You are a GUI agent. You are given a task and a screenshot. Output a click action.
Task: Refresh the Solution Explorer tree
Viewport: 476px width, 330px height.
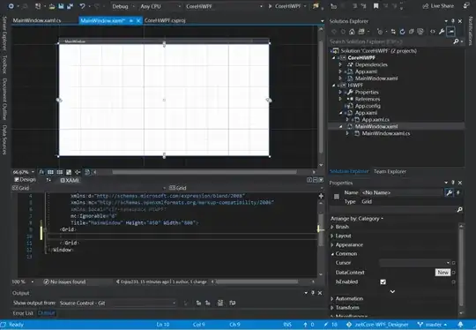click(402, 32)
